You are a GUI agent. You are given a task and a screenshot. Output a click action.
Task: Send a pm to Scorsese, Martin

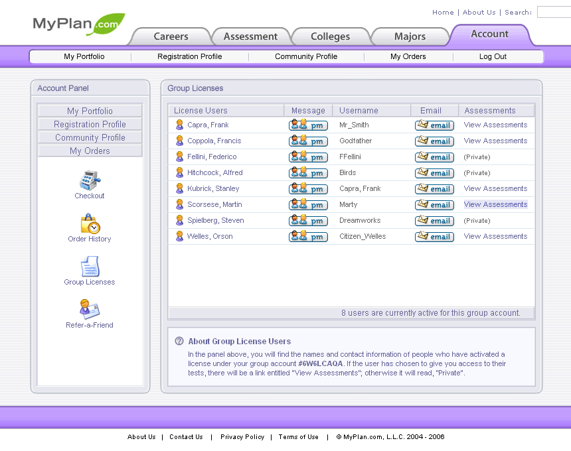tap(308, 205)
